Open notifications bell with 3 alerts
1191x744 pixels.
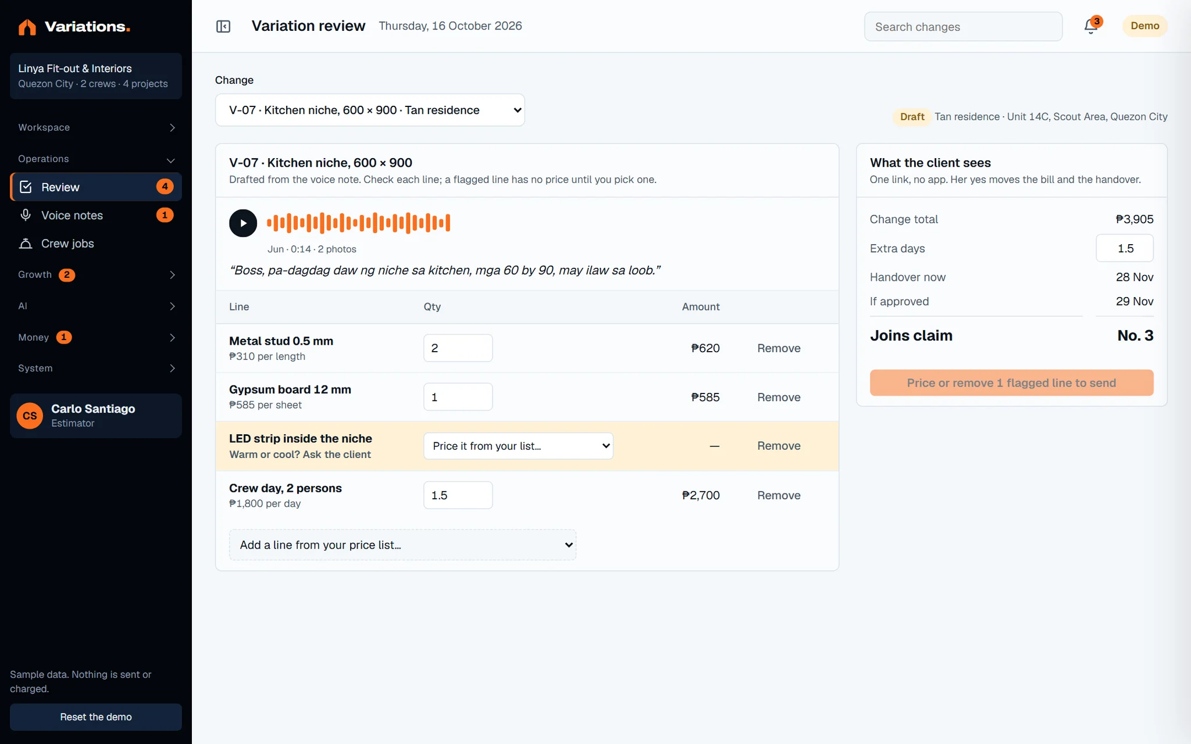(x=1091, y=26)
